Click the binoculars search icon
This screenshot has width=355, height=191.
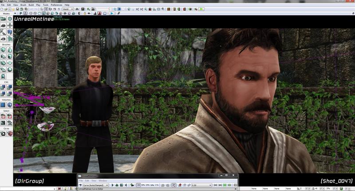pos(77,9)
